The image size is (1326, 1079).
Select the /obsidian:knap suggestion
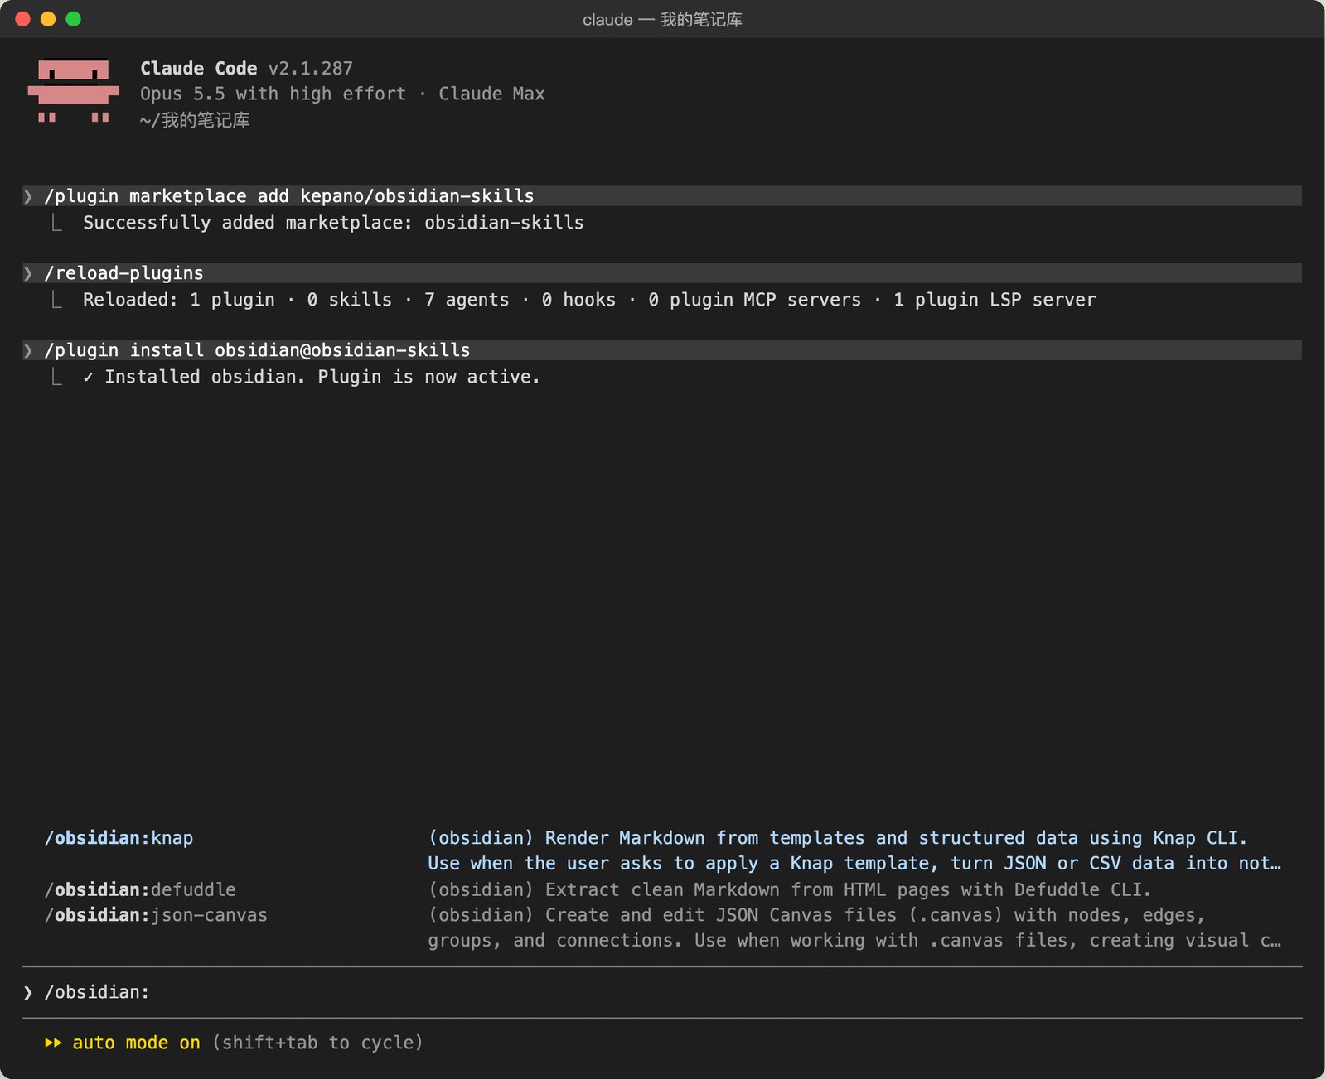(x=119, y=838)
